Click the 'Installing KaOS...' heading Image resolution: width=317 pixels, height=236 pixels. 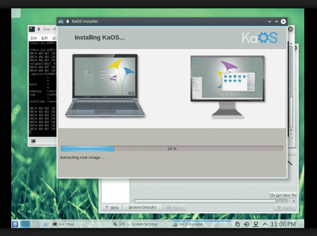pyautogui.click(x=99, y=37)
